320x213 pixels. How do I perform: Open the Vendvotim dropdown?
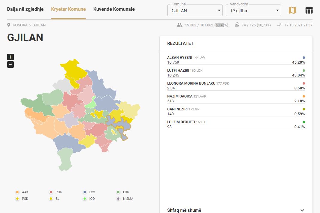click(253, 11)
